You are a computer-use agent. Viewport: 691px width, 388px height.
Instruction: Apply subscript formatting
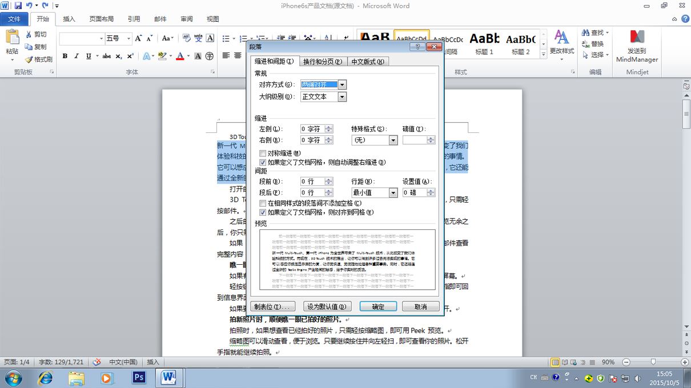119,56
